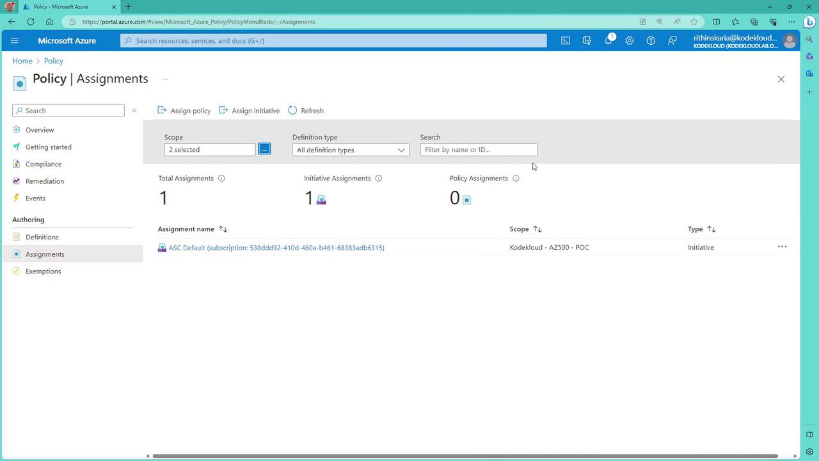Open the Azure Cloud Shell icon

566,40
